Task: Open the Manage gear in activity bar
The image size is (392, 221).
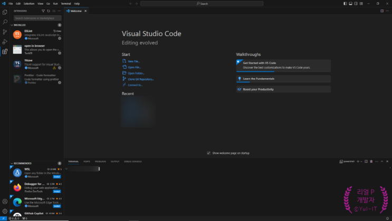Action: [5, 211]
